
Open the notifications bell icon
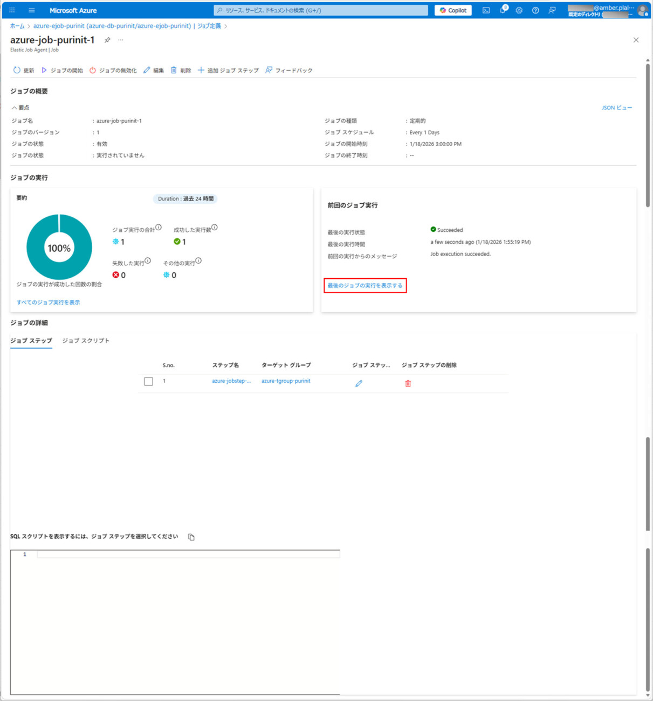(503, 10)
